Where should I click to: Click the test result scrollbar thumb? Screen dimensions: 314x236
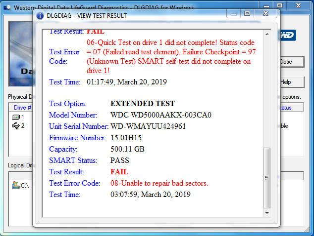(267, 178)
